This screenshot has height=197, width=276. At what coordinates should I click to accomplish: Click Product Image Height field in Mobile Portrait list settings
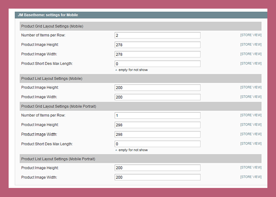pos(157,168)
